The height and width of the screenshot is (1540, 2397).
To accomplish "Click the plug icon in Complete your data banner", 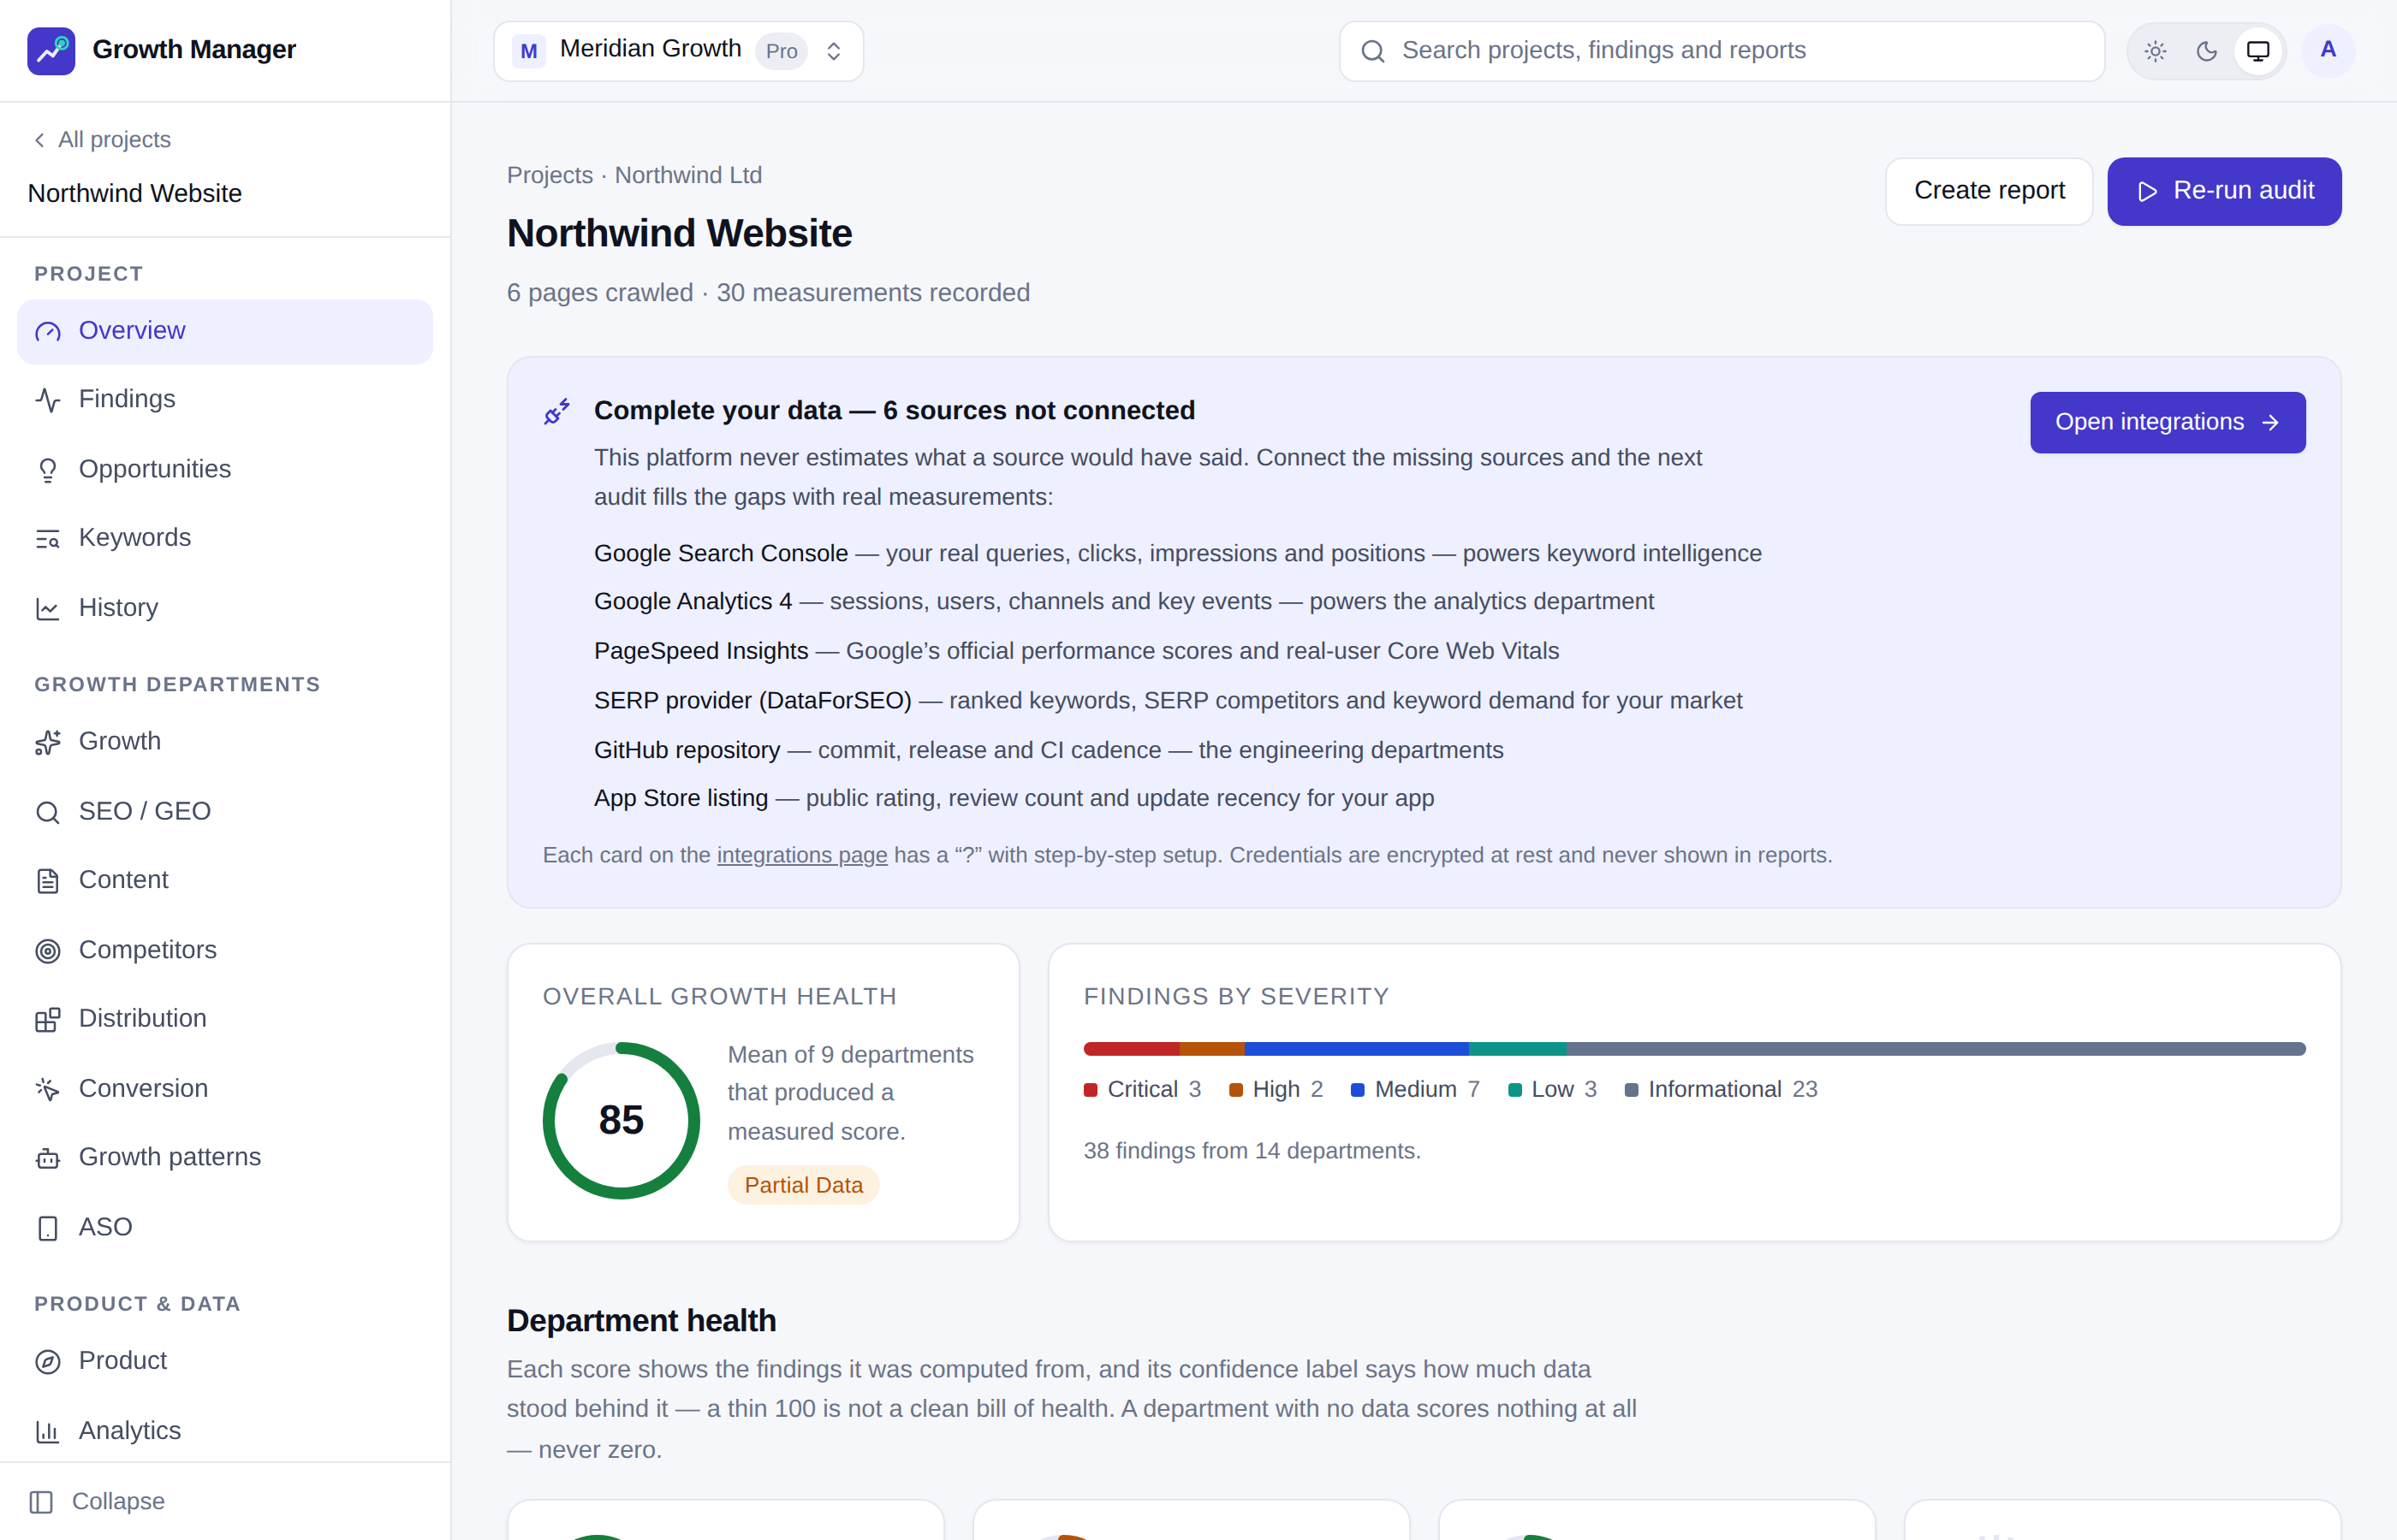I will pyautogui.click(x=557, y=411).
